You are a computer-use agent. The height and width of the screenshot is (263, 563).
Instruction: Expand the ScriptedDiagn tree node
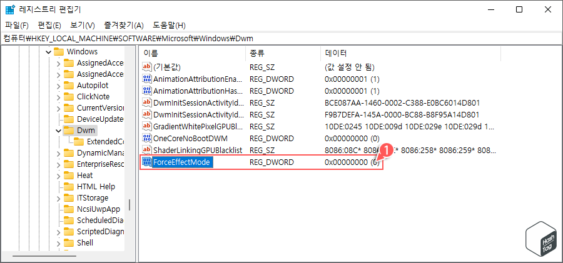coord(59,232)
